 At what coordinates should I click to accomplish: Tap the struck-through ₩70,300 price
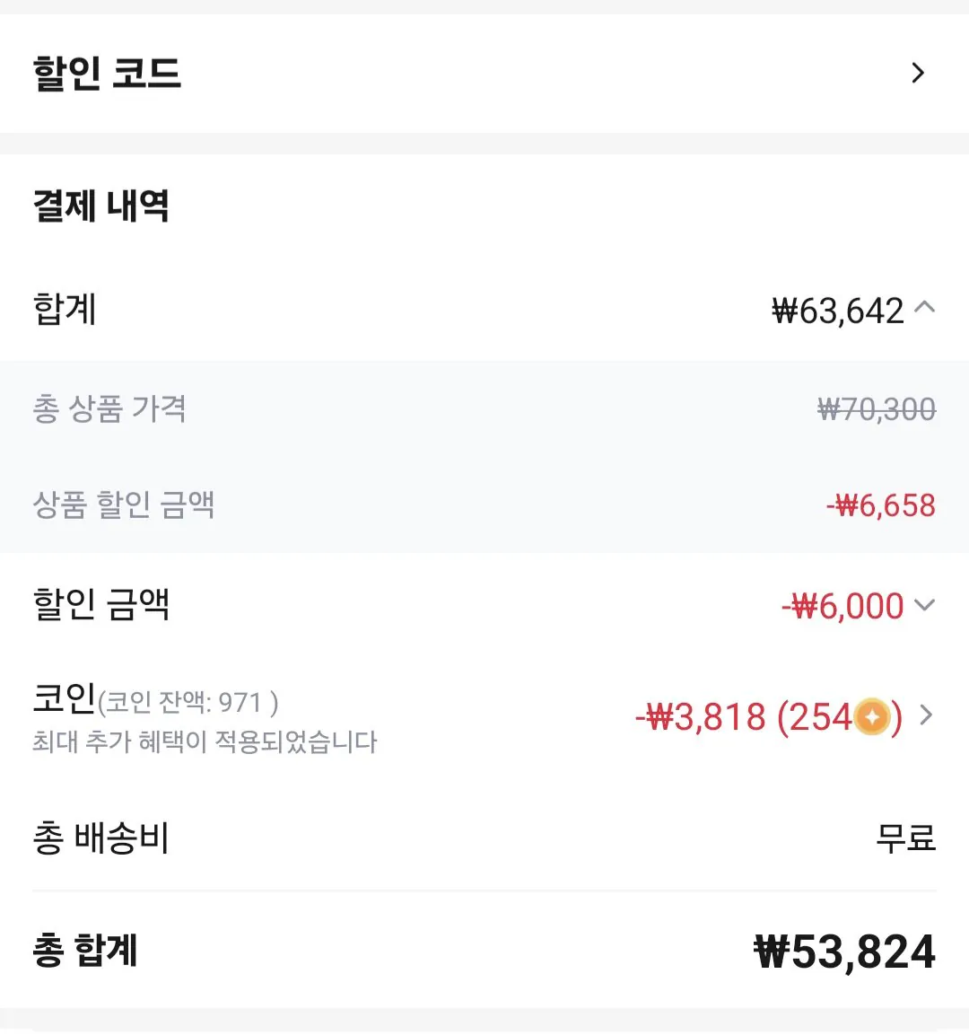tap(876, 409)
